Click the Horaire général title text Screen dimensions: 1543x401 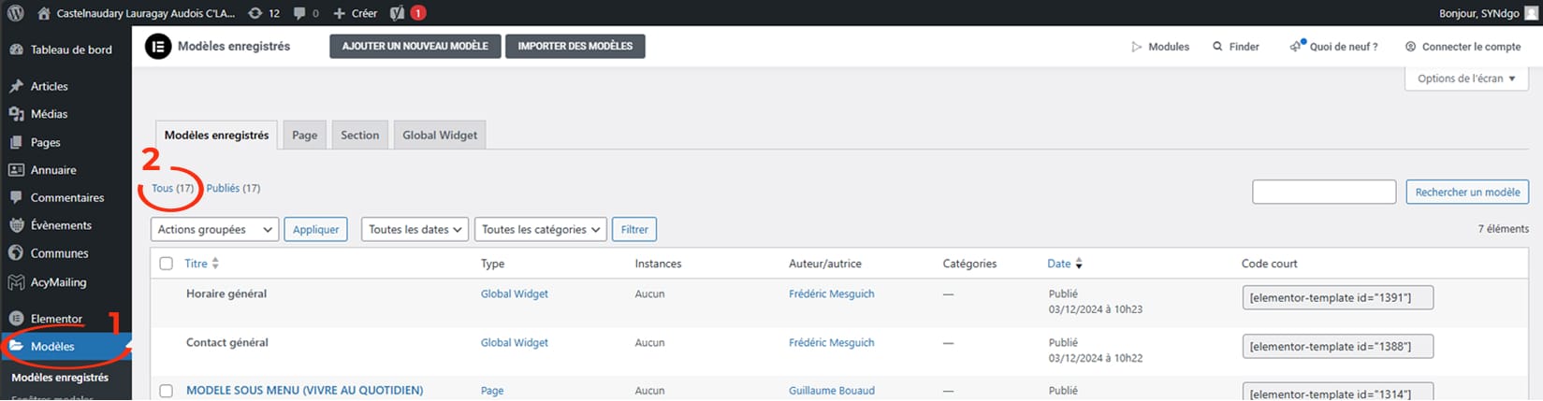(226, 294)
